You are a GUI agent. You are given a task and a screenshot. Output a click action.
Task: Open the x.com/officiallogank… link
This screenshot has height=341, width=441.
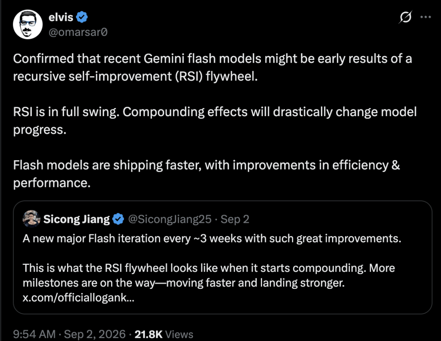(78, 297)
